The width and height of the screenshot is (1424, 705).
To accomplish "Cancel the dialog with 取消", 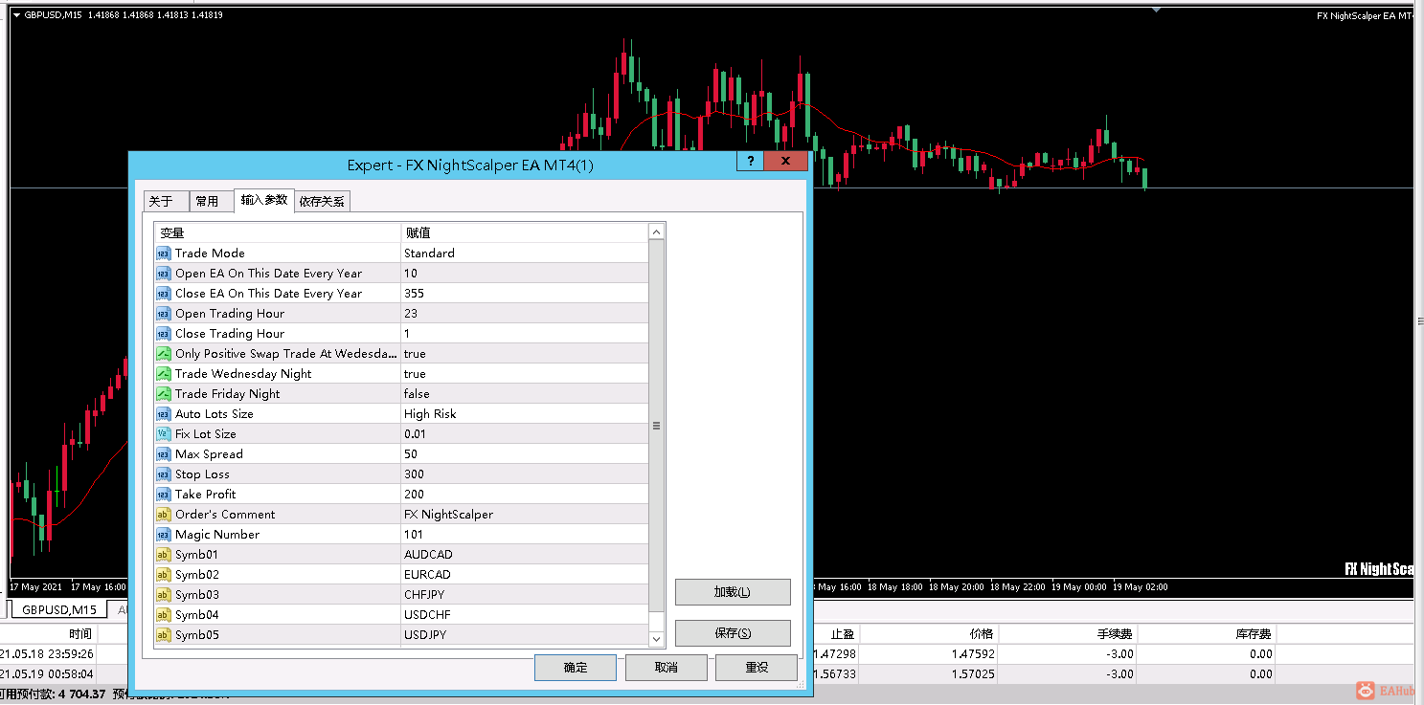I will [x=667, y=668].
